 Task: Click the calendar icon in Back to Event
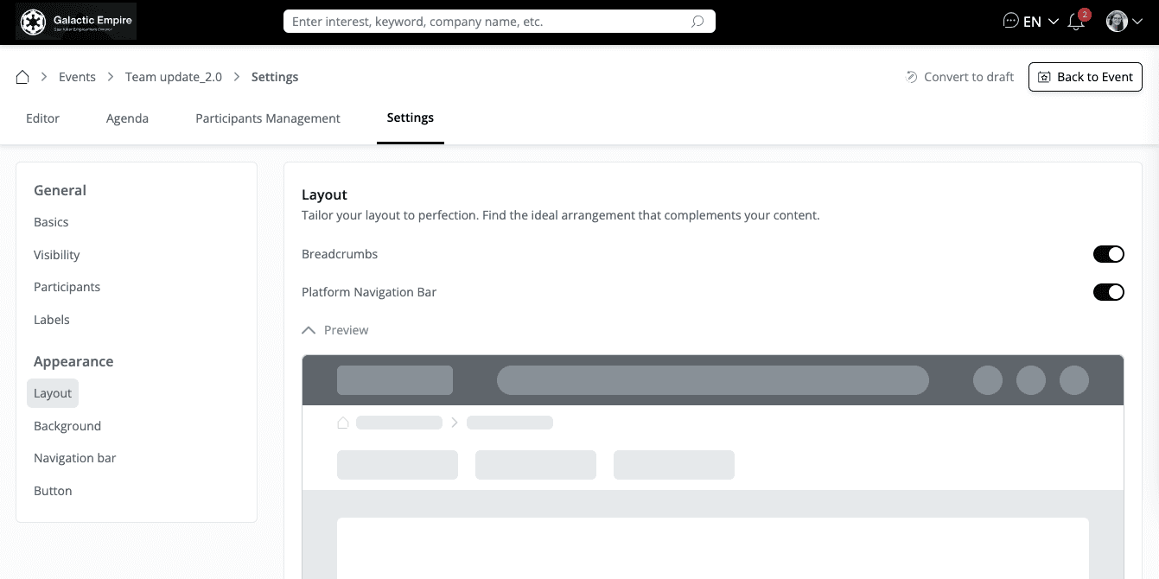[x=1044, y=77]
